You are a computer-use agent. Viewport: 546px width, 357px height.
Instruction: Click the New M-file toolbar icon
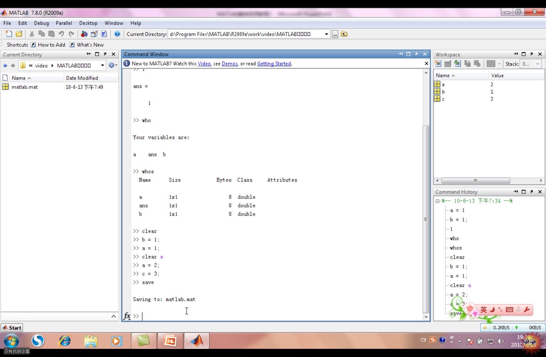9,34
